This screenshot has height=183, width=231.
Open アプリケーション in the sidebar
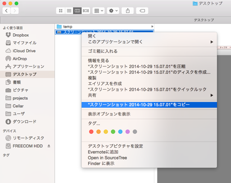(x=27, y=66)
